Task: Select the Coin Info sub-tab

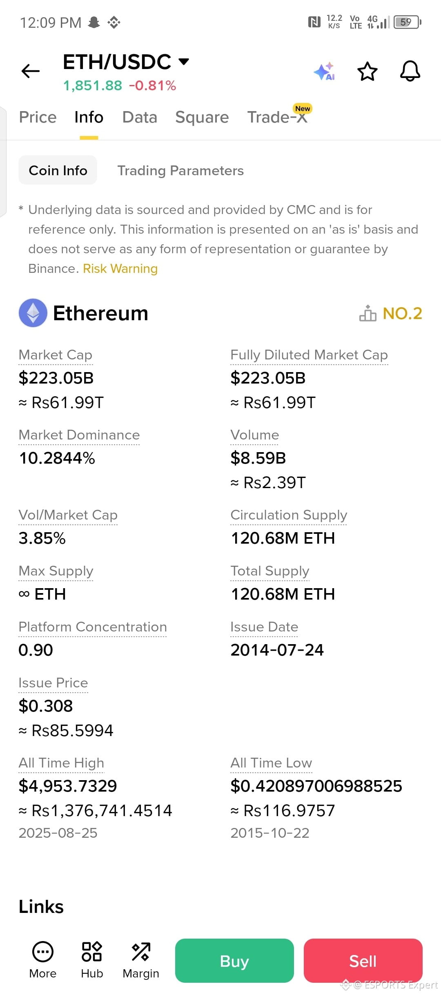Action: [x=58, y=170]
